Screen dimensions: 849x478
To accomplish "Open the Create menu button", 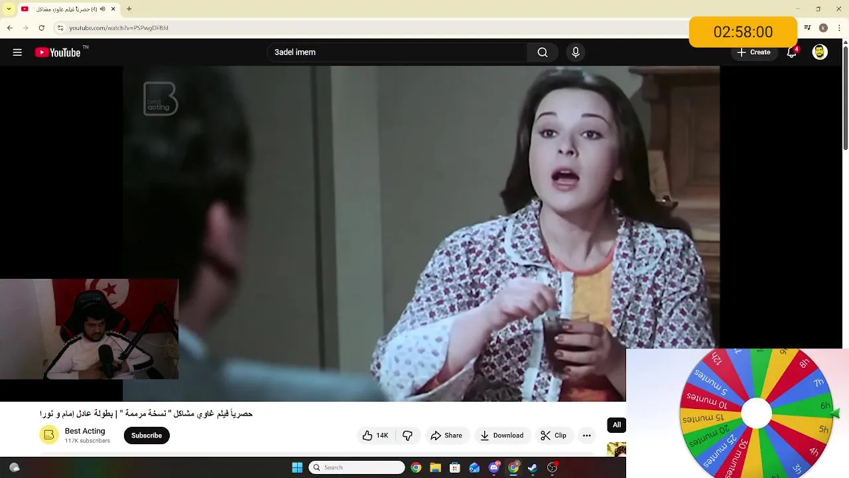I will click(x=753, y=52).
